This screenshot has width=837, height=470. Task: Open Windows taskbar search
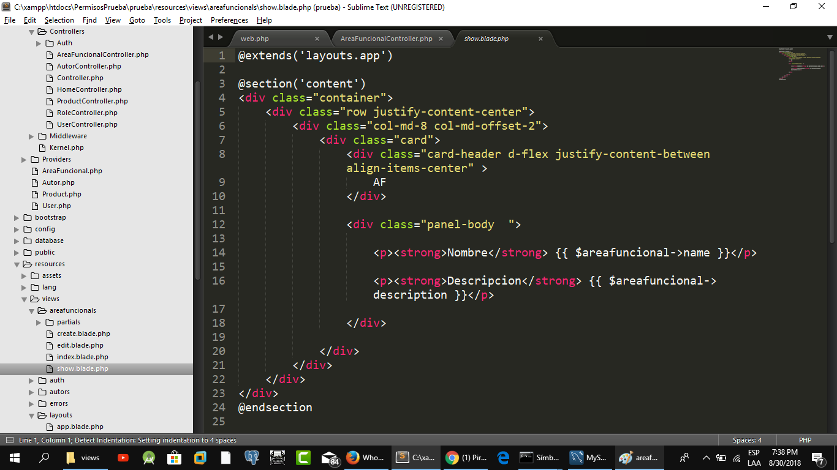(x=44, y=457)
